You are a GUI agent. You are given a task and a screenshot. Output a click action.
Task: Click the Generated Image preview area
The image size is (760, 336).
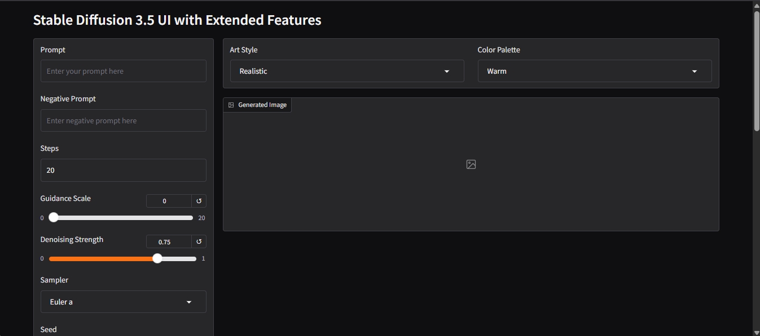click(471, 164)
